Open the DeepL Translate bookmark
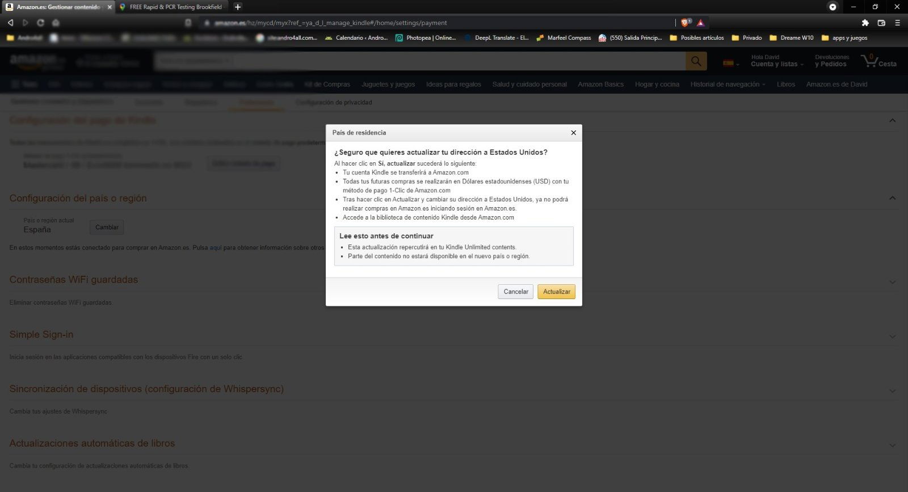 pyautogui.click(x=496, y=38)
